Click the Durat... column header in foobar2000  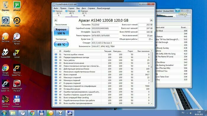click(184, 27)
